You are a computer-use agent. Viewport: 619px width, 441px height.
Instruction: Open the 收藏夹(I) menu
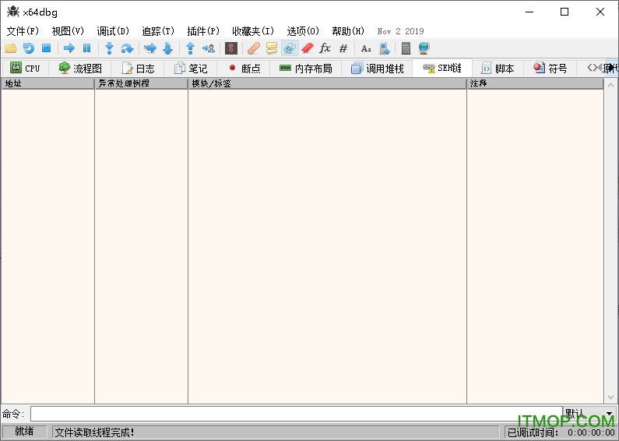pyautogui.click(x=252, y=31)
